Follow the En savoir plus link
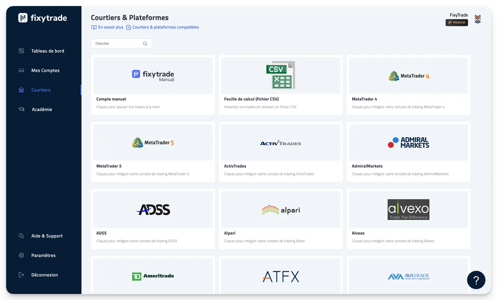Viewport: 497px width, 300px height. pyautogui.click(x=111, y=27)
